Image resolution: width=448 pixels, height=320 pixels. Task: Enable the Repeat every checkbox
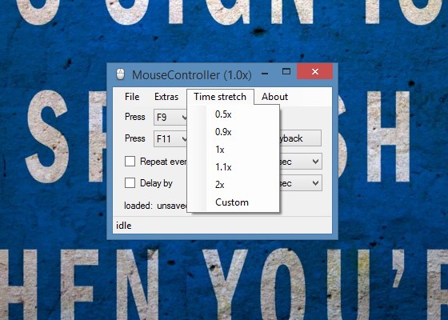pos(130,162)
